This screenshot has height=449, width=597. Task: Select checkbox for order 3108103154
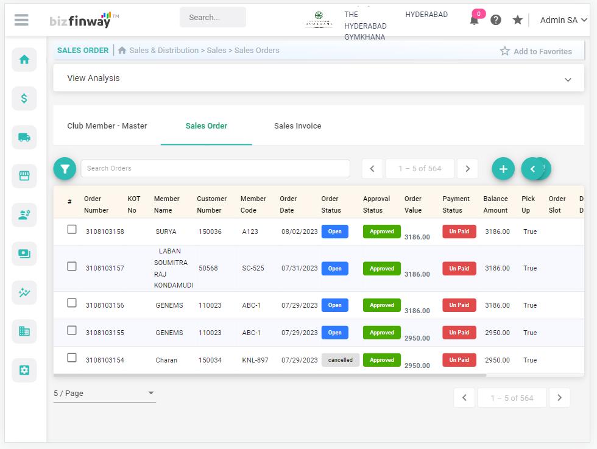point(72,358)
